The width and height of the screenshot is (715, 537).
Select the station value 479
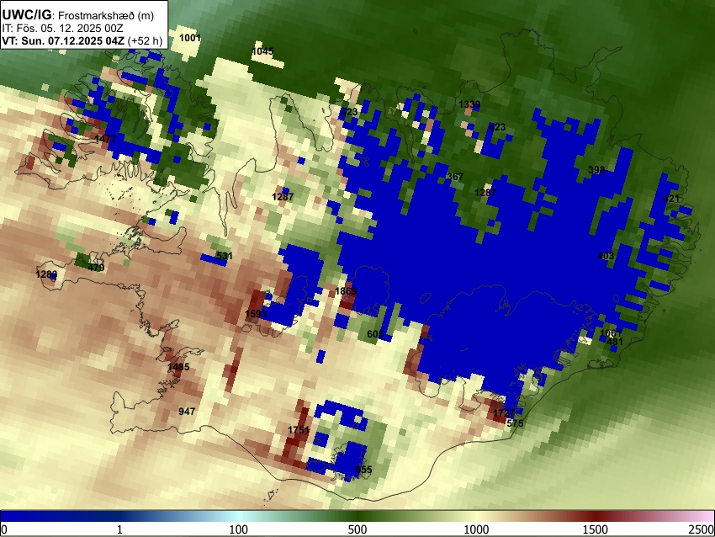click(x=96, y=268)
